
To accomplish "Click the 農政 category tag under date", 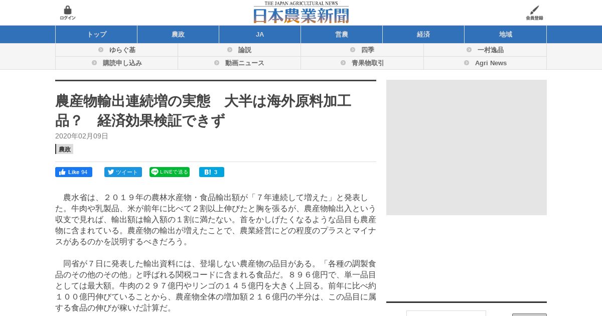I will (x=64, y=149).
